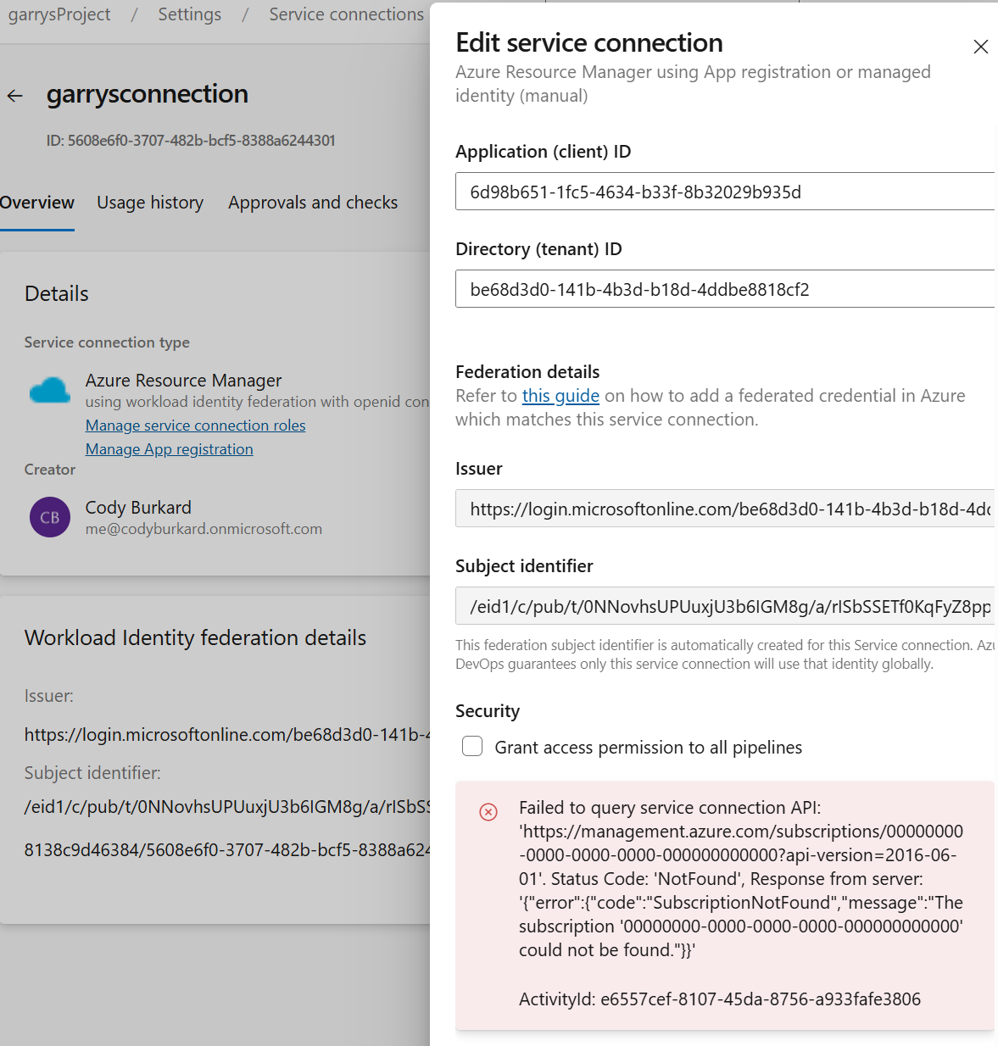
Task: Click the Application (client) ID field
Action: click(725, 192)
